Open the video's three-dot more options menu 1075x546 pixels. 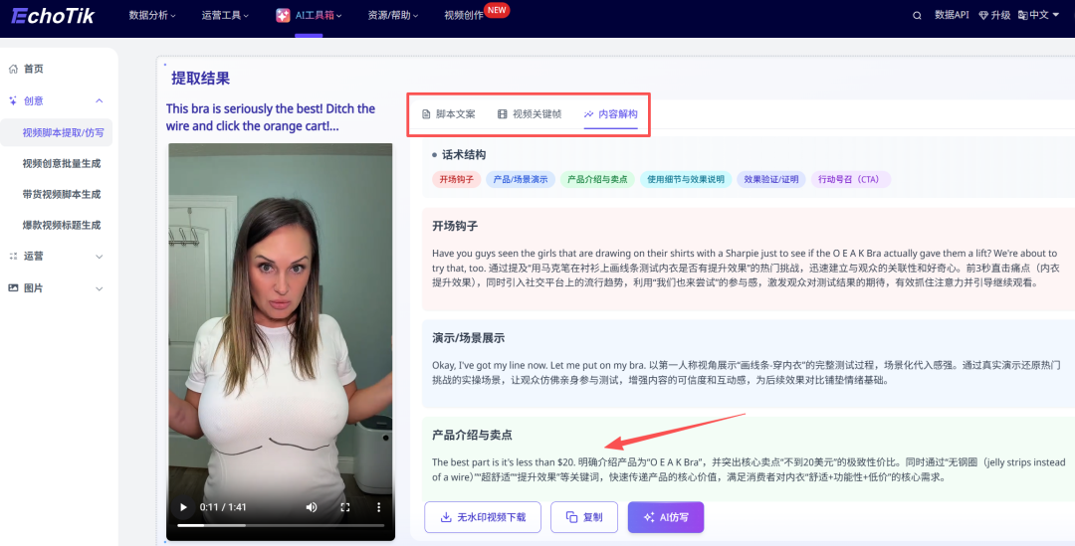pos(378,507)
